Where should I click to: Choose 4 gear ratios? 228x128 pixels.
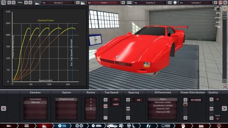[x=90, y=105]
